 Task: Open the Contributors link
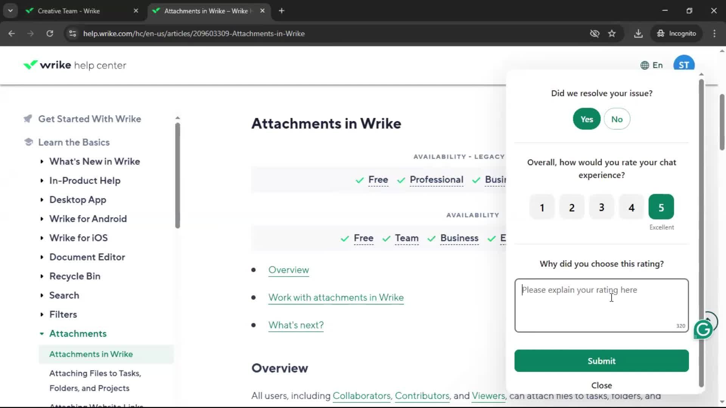click(422, 396)
